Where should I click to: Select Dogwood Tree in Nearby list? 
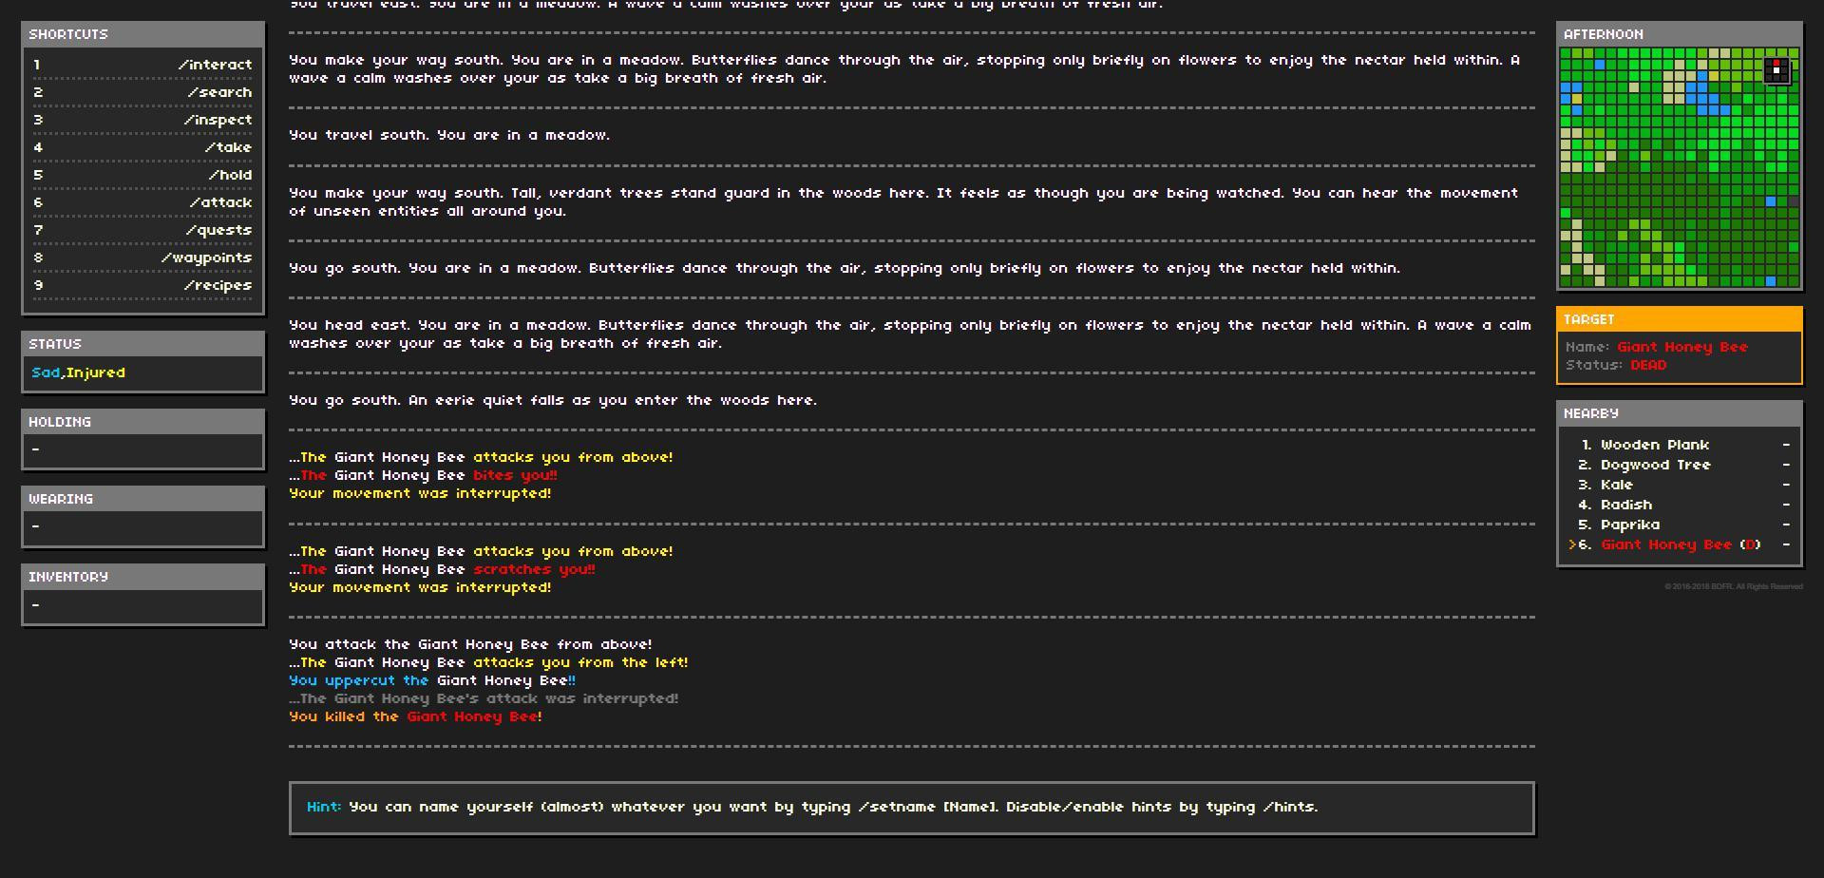tap(1679, 465)
